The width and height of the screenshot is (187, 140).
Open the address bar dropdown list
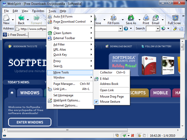tap(120, 29)
